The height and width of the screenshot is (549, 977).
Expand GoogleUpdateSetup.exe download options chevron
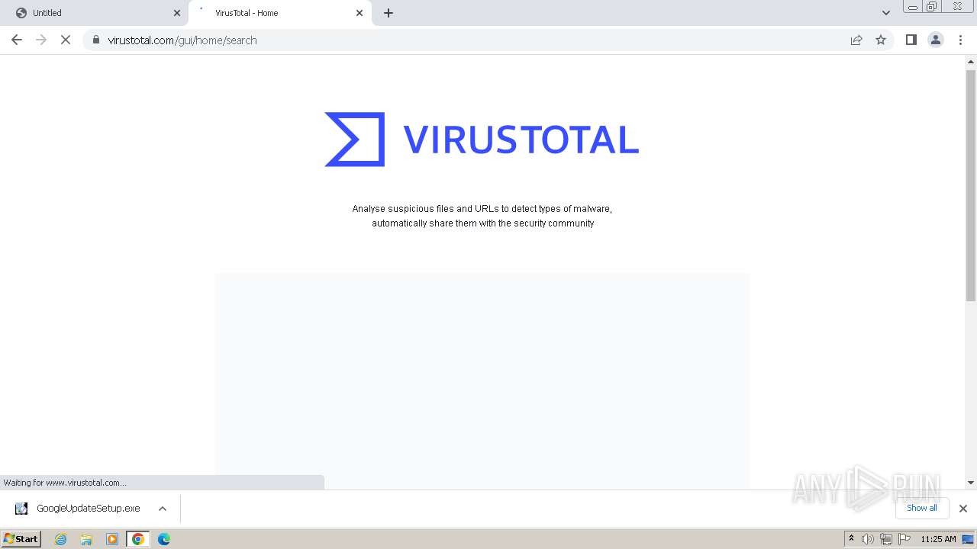[x=162, y=509]
